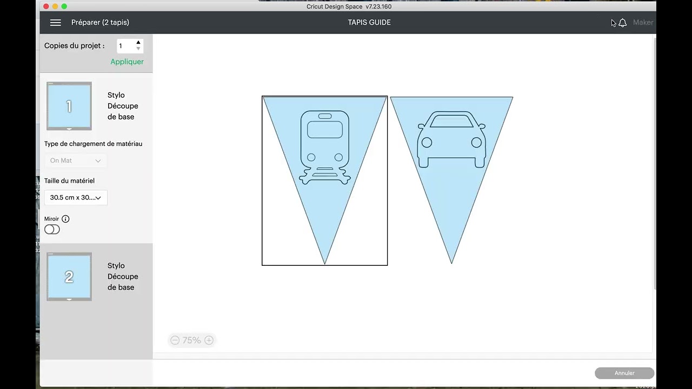692x389 pixels.
Task: Open the notifications bell
Action: (x=622, y=23)
